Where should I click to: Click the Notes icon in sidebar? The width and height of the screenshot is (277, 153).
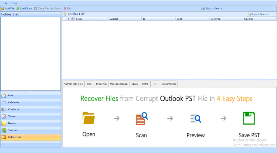(4, 123)
